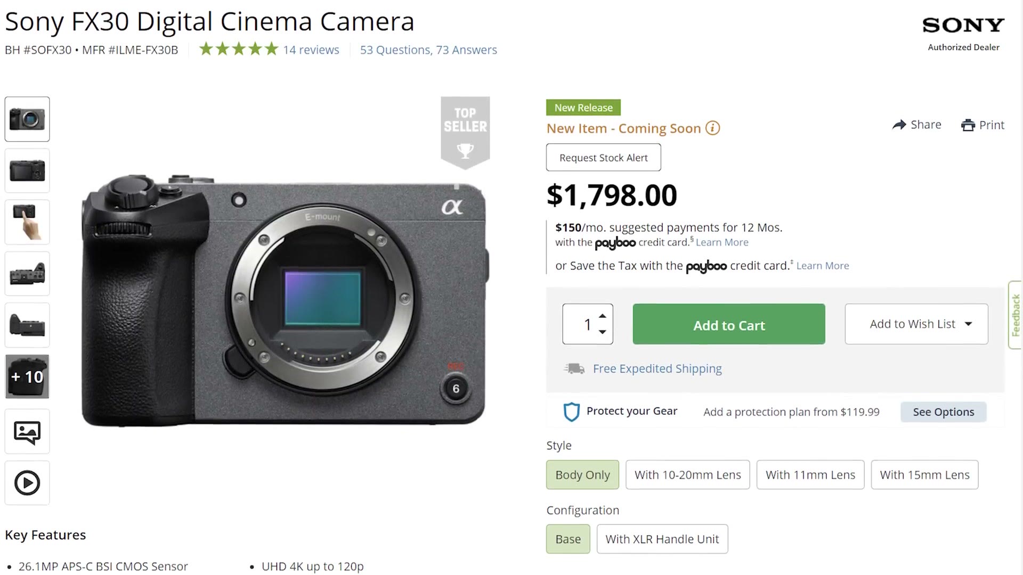Click the Add to Cart button
1023x575 pixels.
click(x=729, y=324)
